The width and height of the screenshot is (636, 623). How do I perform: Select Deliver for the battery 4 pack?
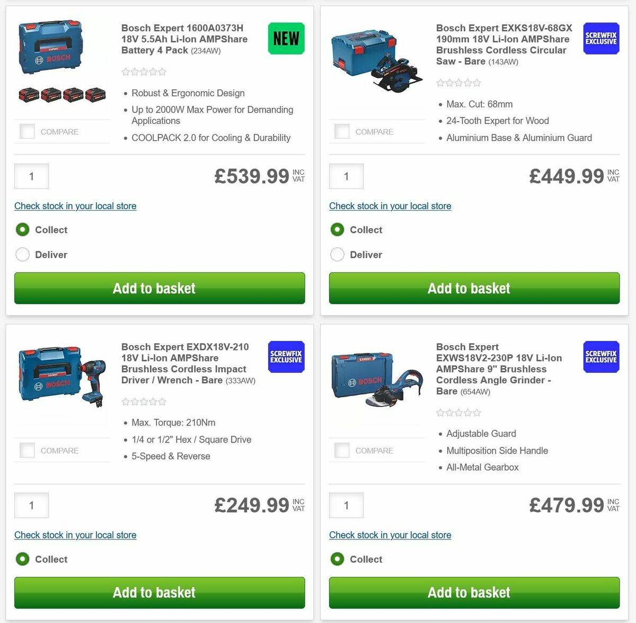[x=22, y=255]
